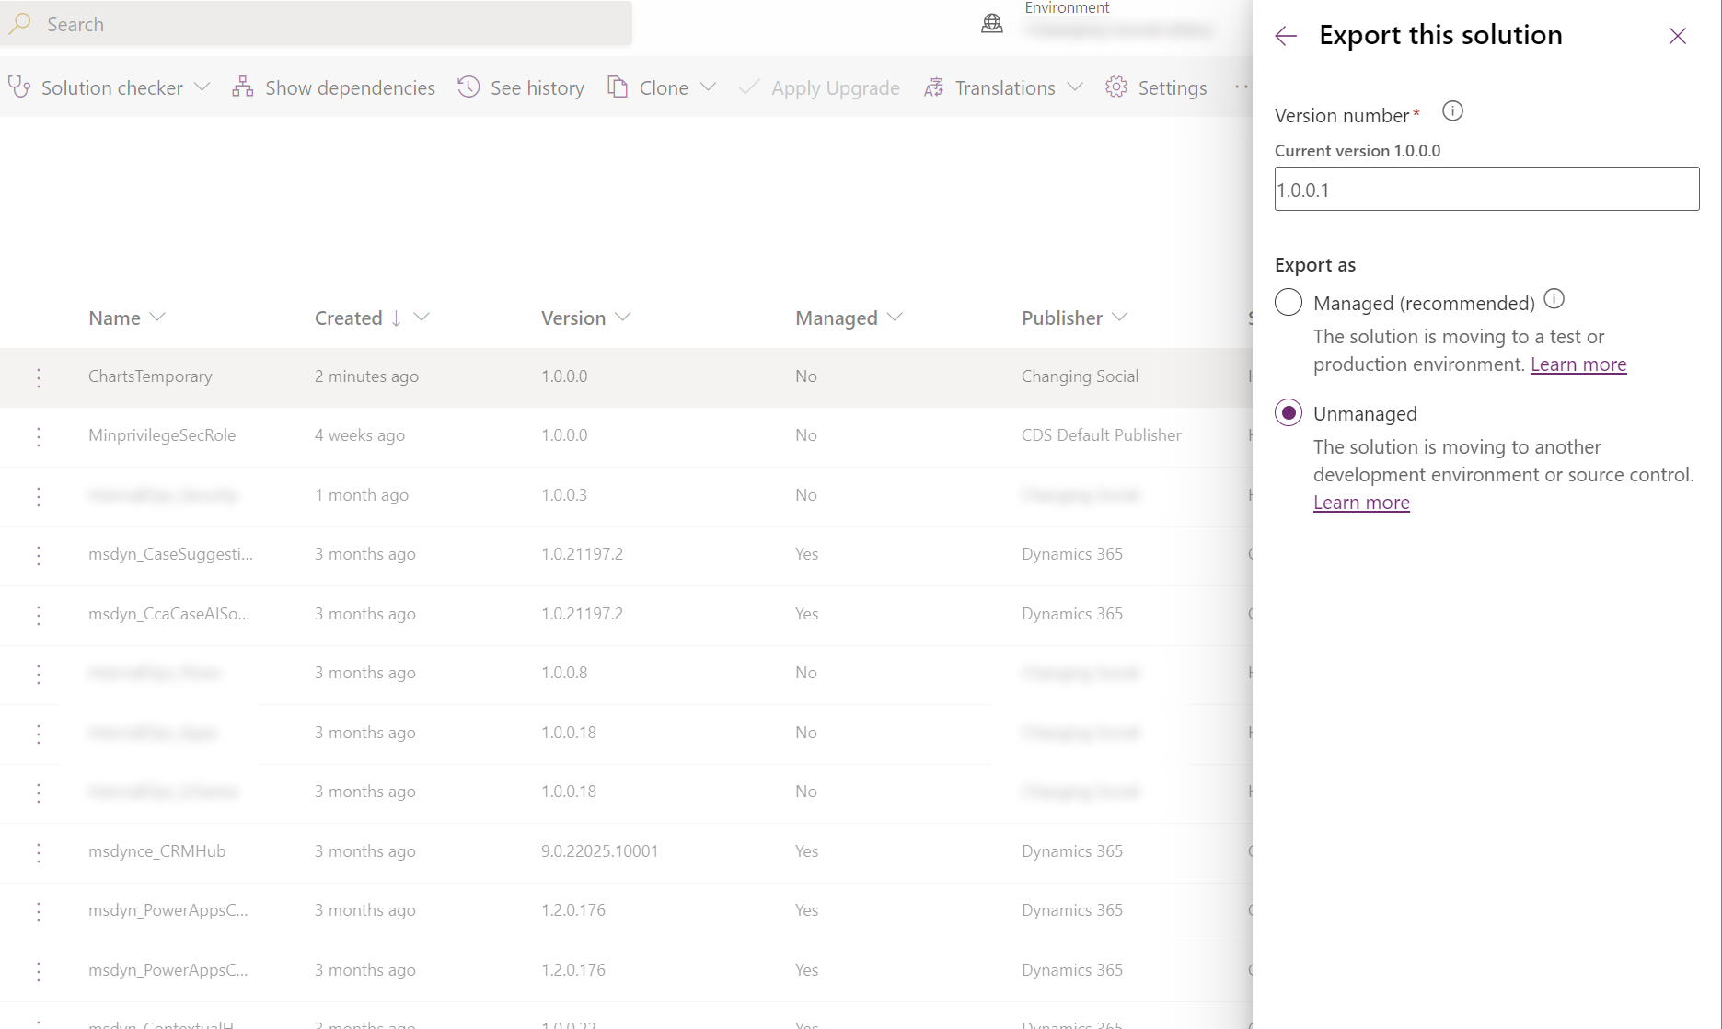Viewport: 1722px width, 1029px height.
Task: Click the search magnifier icon
Action: (19, 24)
